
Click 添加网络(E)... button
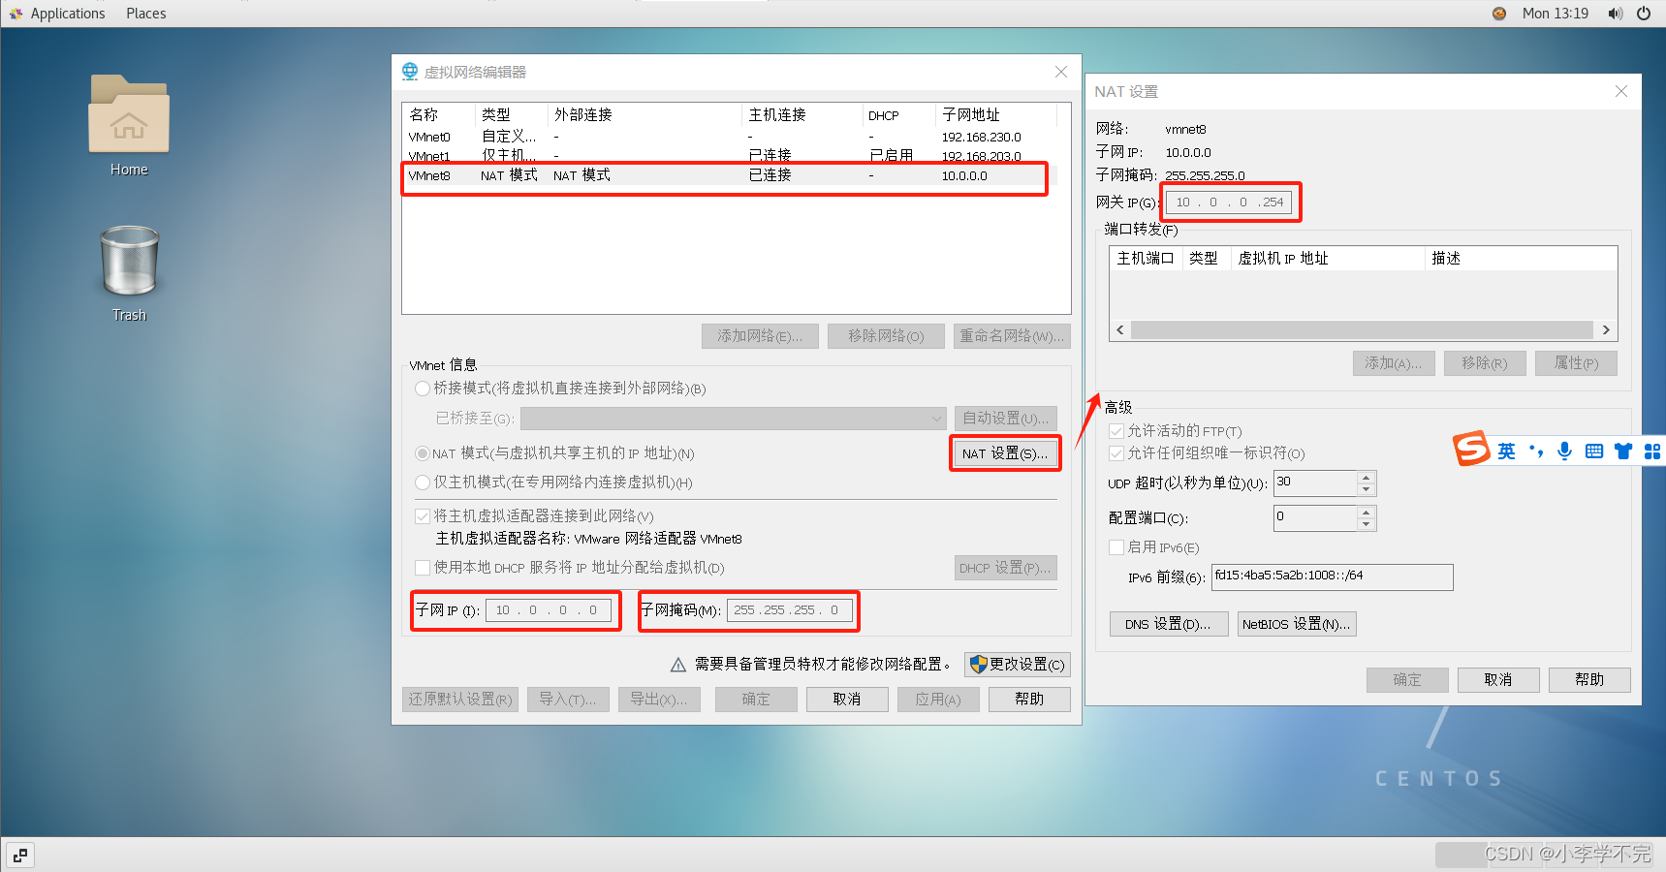click(x=760, y=336)
